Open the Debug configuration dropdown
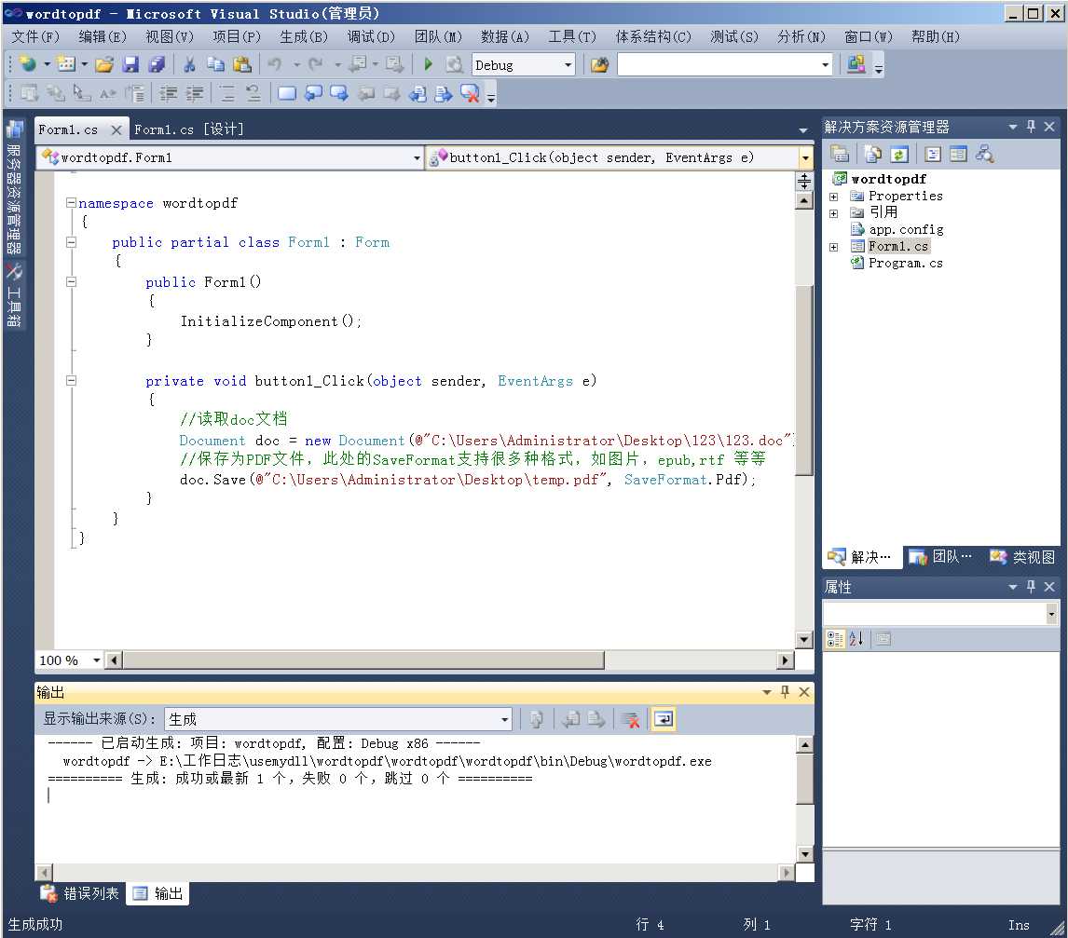 pos(568,64)
